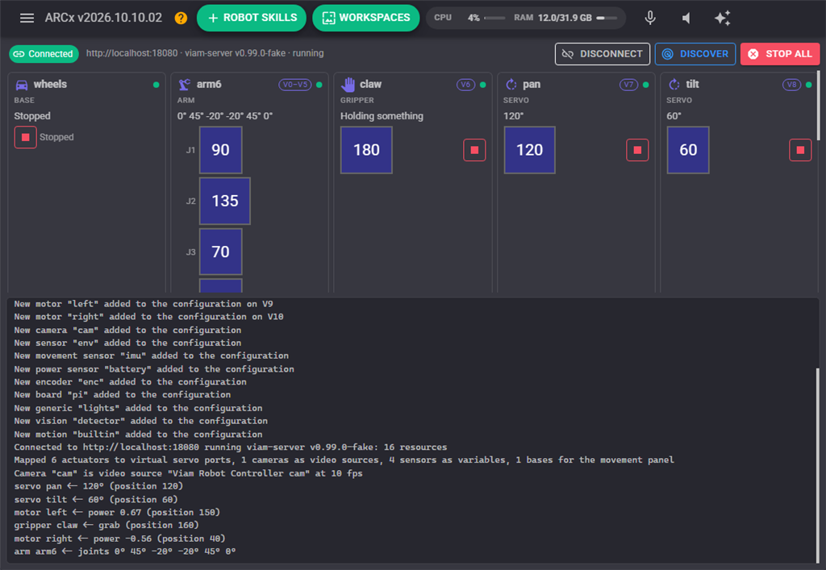Click the tilt servo rotate icon

[x=674, y=84]
